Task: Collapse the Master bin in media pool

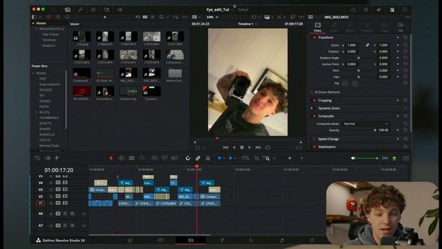Action: (x=33, y=24)
